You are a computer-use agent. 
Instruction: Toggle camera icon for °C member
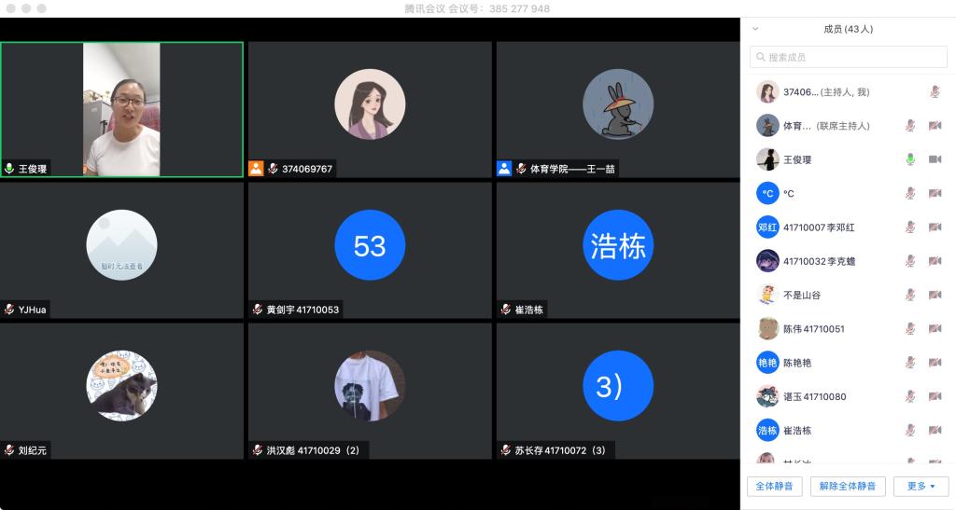click(935, 193)
